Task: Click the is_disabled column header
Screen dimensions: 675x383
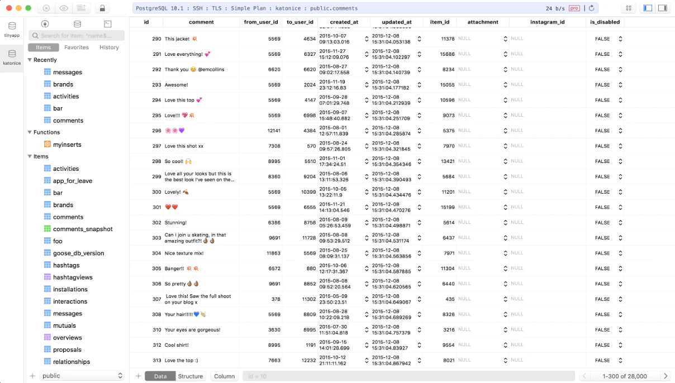Action: point(605,22)
